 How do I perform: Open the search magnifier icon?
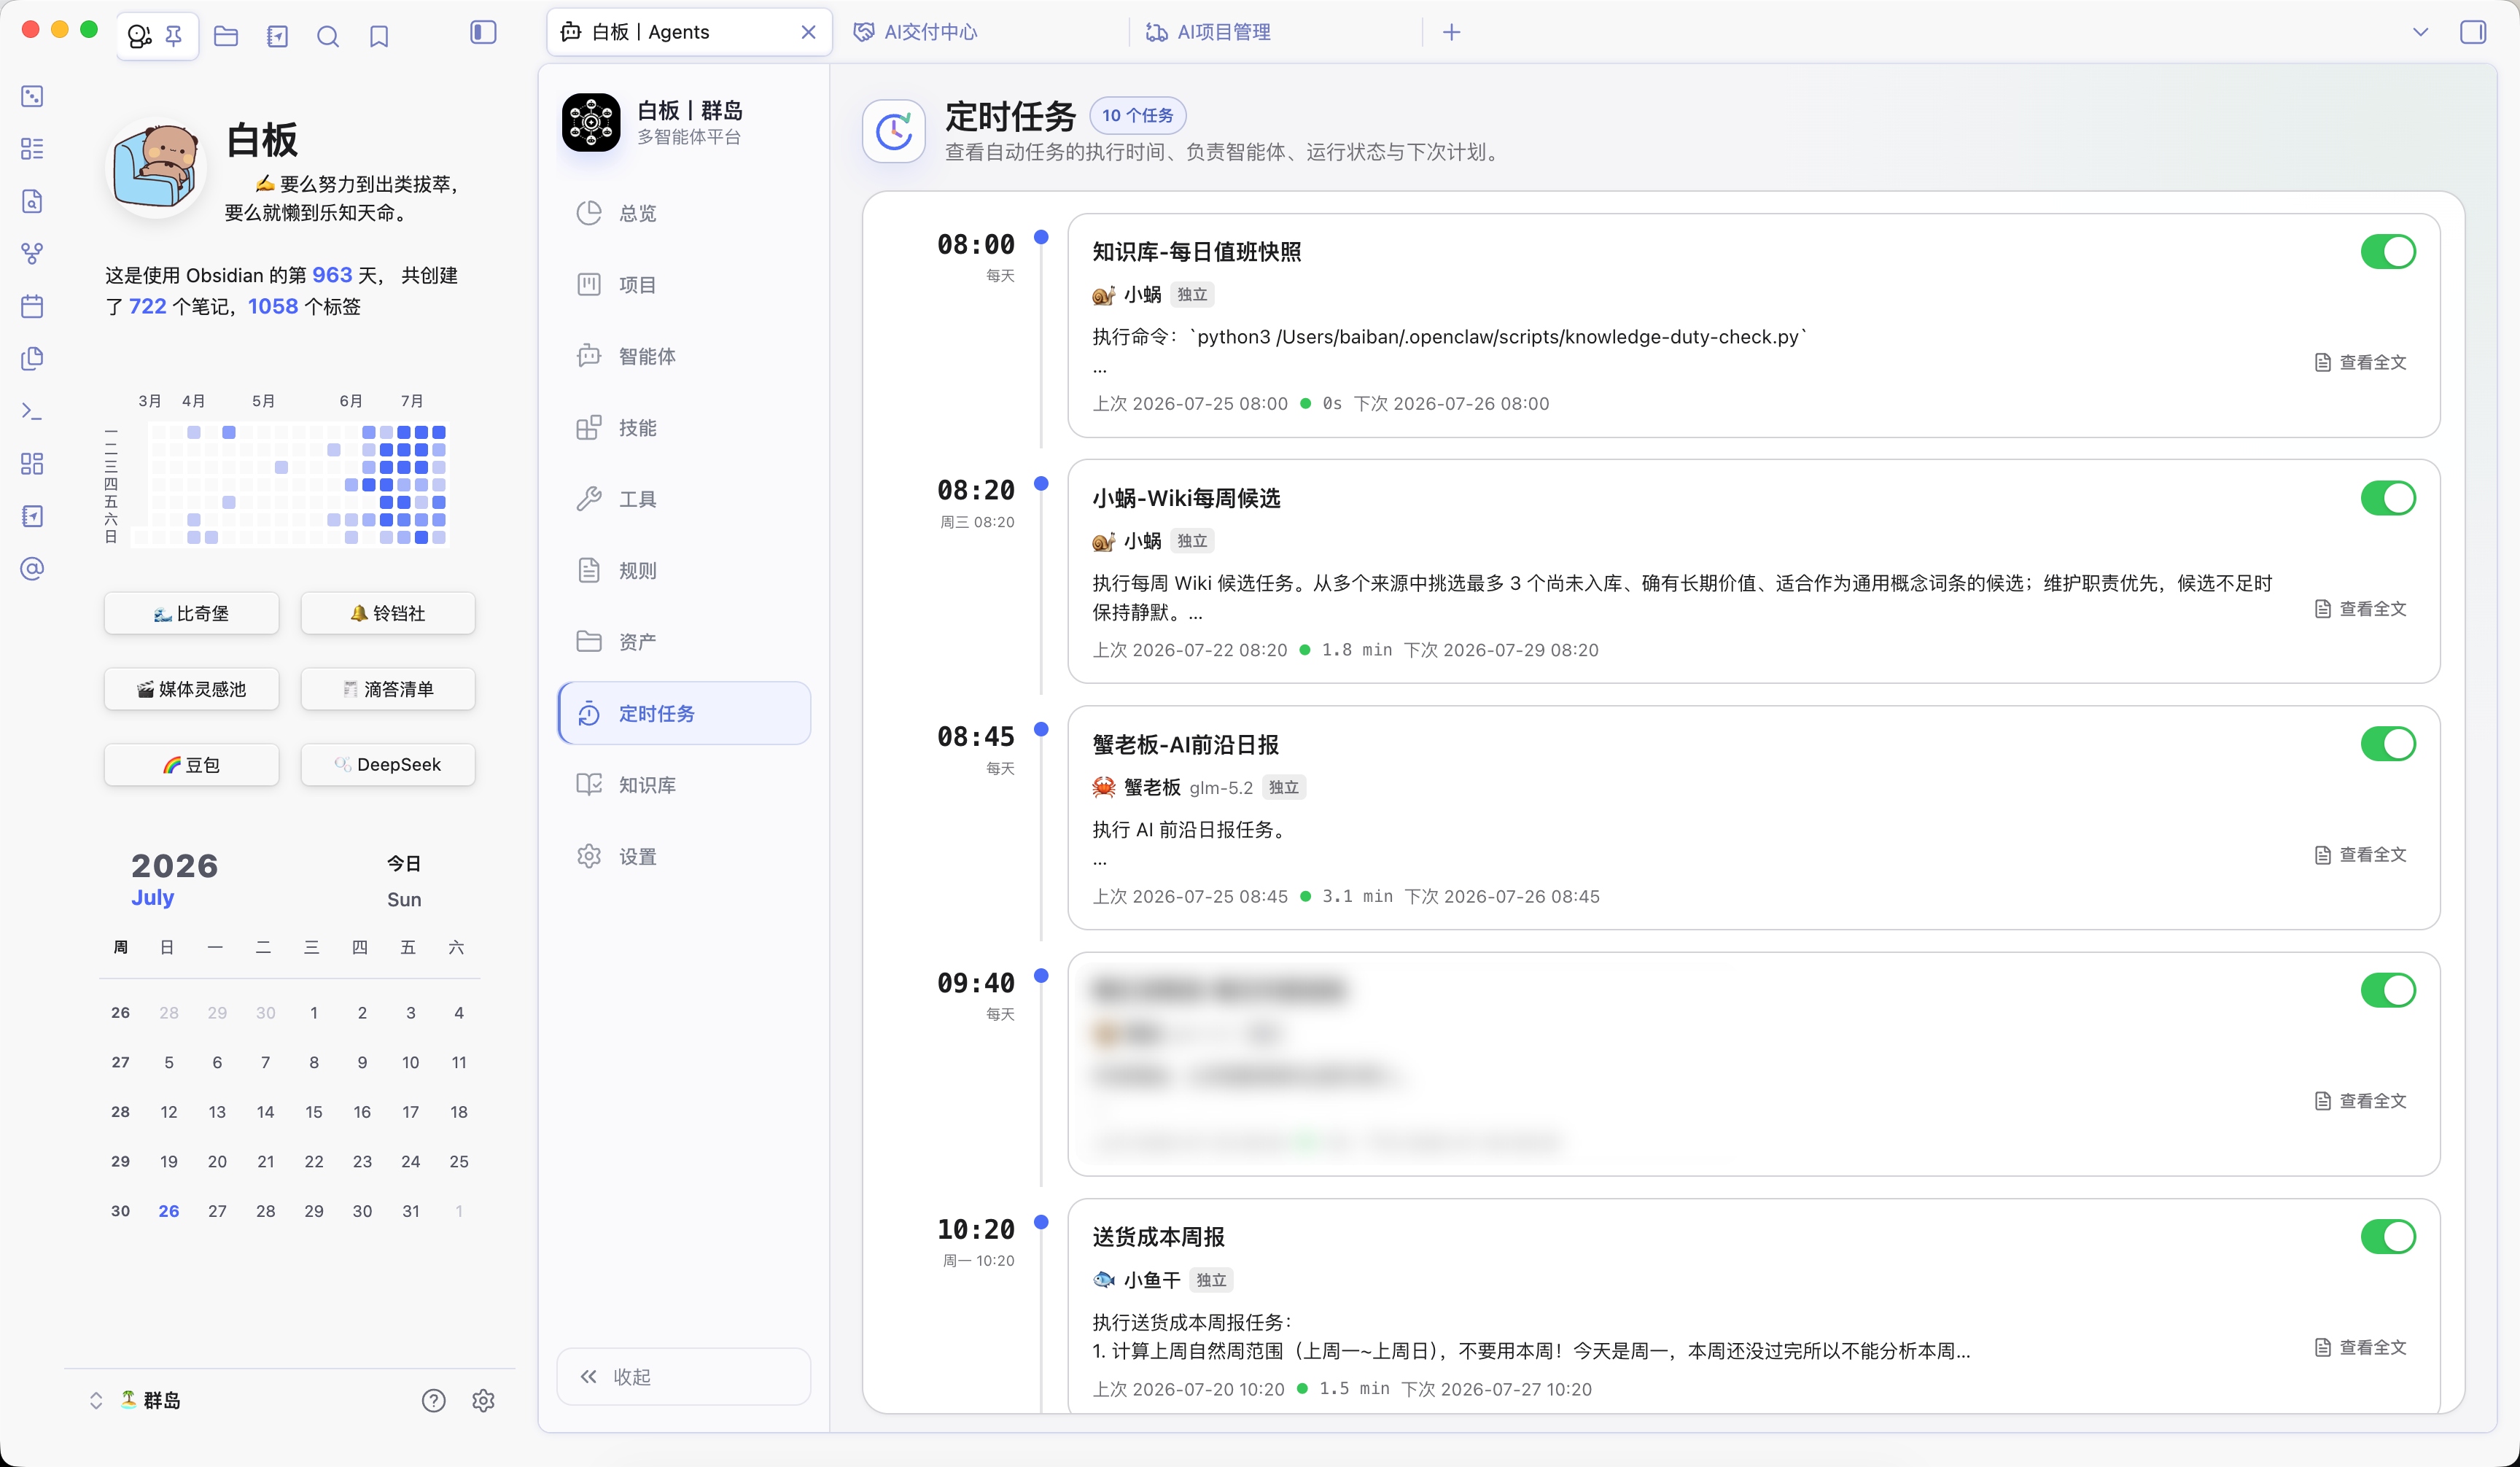coord(328,36)
